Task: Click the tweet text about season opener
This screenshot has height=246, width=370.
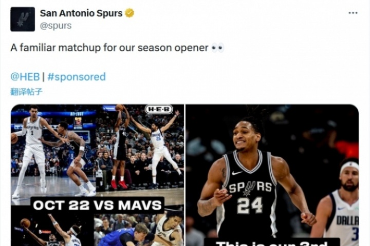Action: (x=109, y=48)
